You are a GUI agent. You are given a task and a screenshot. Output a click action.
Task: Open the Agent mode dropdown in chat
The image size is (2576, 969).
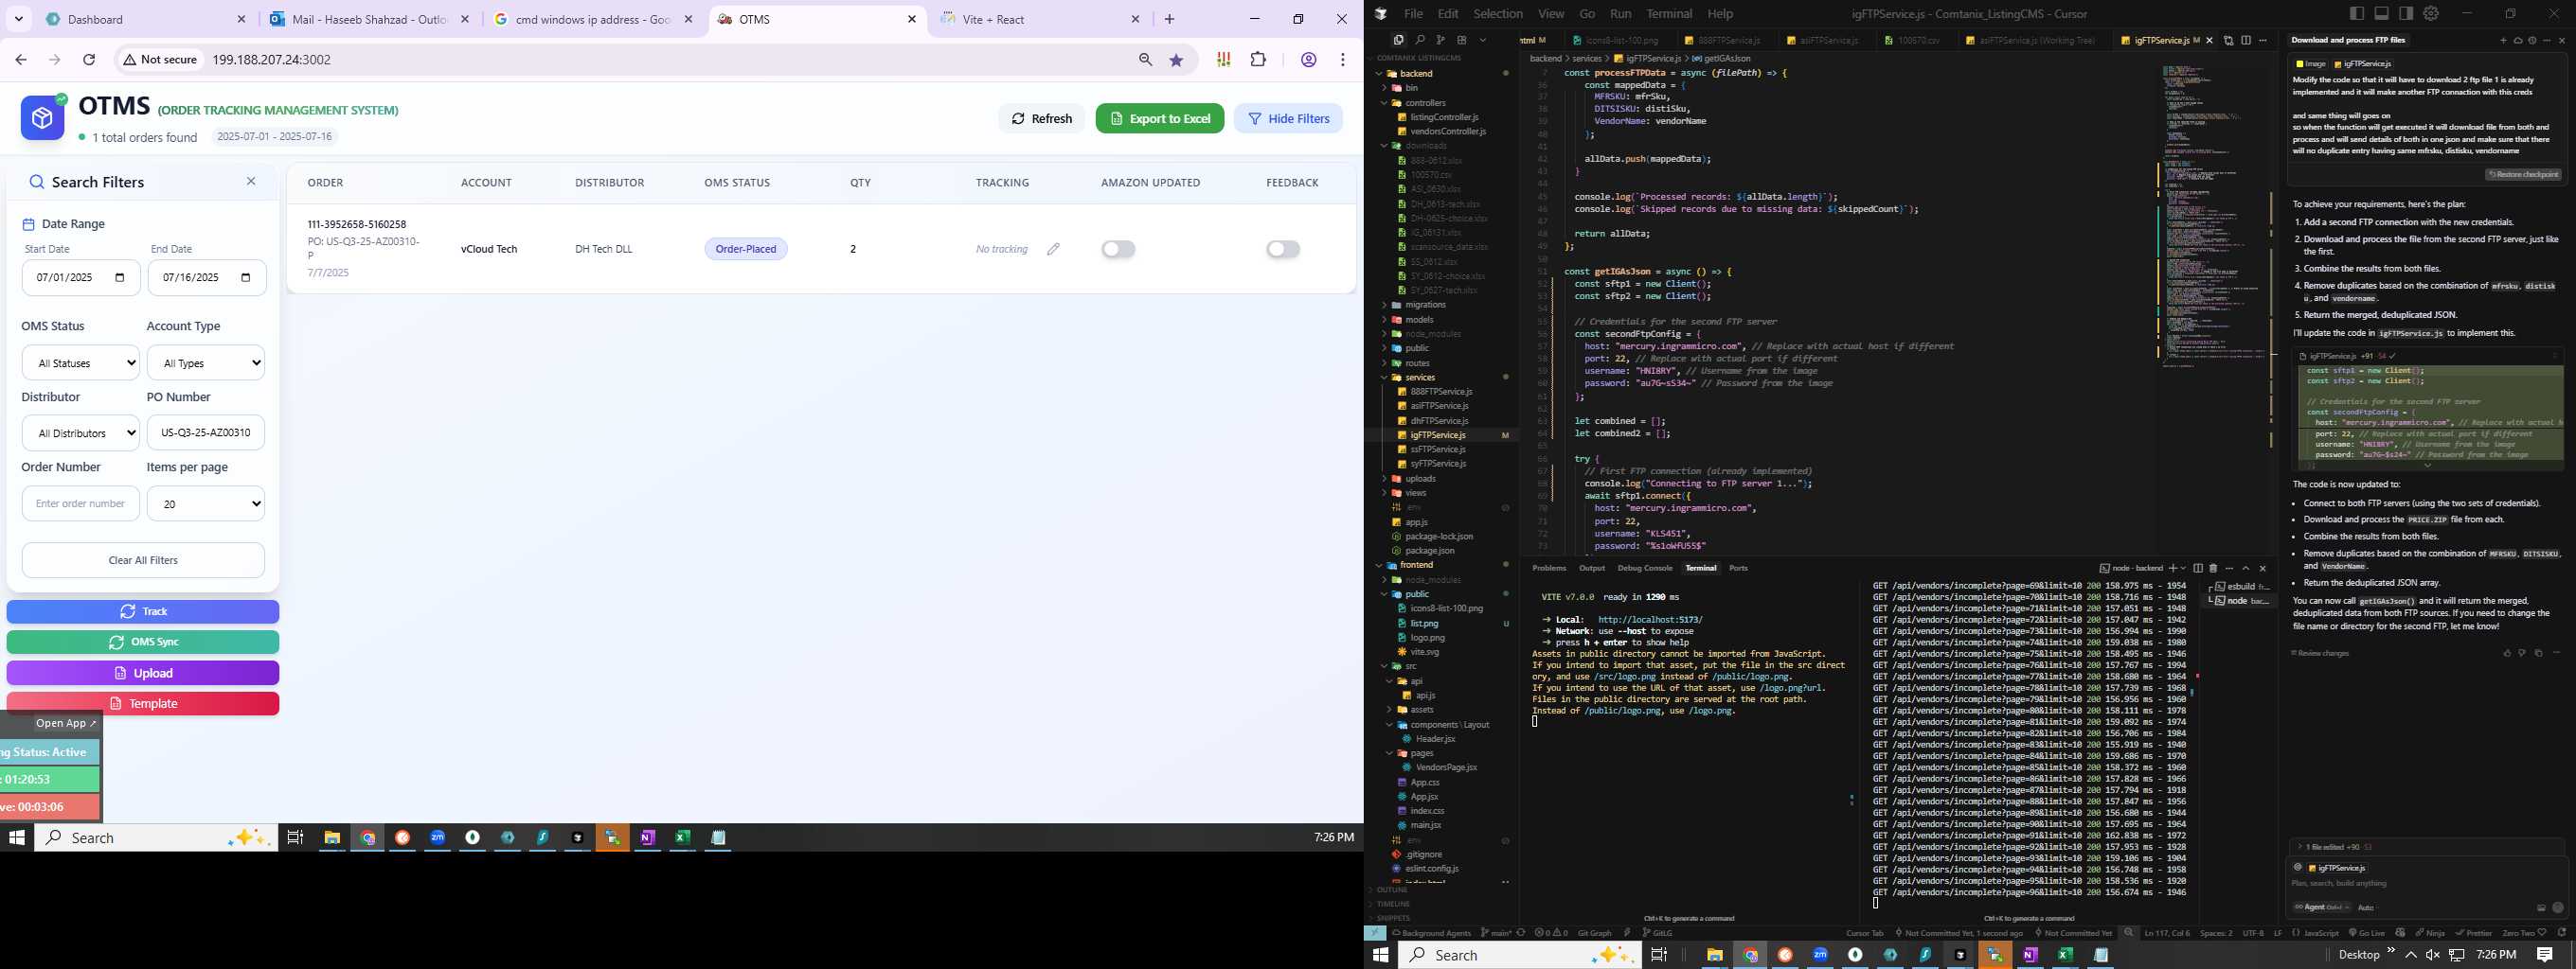coord(2321,907)
